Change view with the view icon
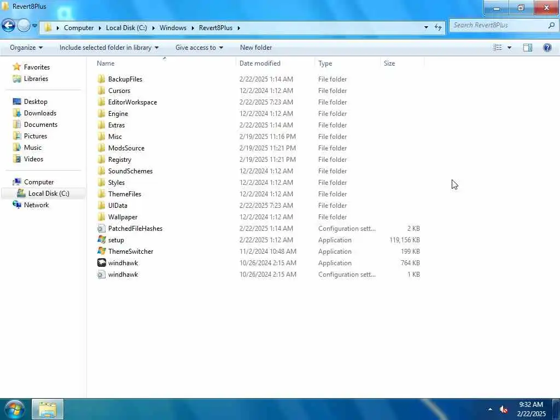Image resolution: width=560 pixels, height=420 pixels. (498, 48)
